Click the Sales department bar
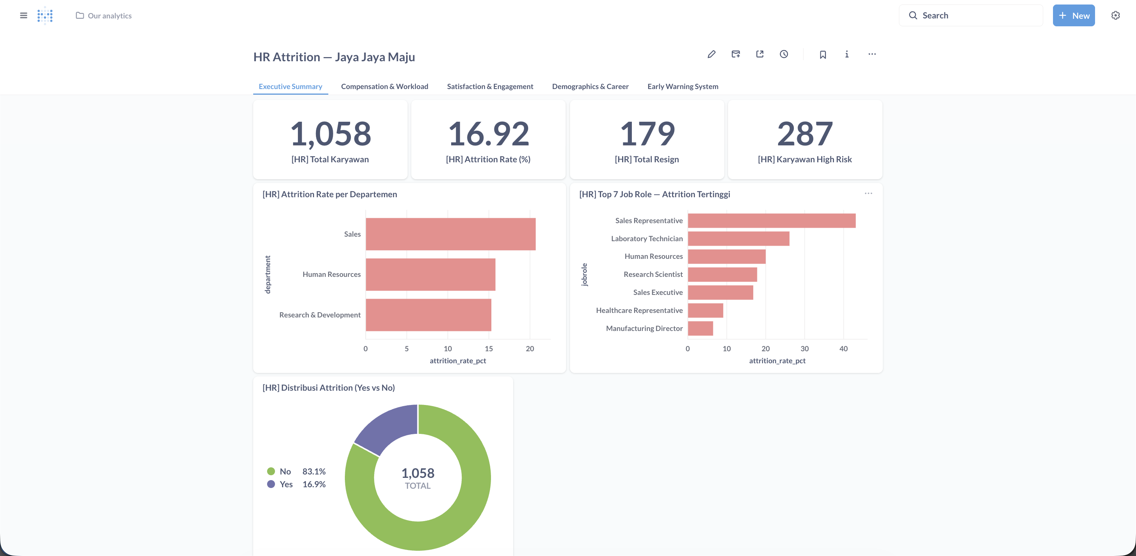Image resolution: width=1136 pixels, height=556 pixels. (x=450, y=234)
